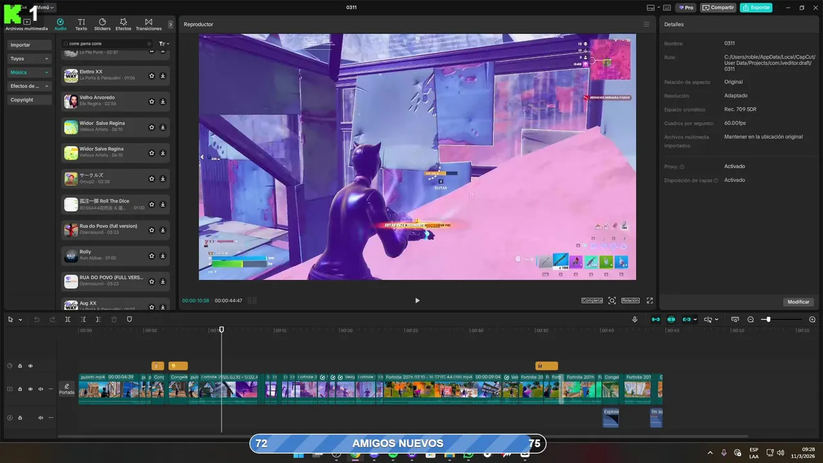Image resolution: width=823 pixels, height=463 pixels.
Task: Switch to Archivos multimedia tab
Action: tap(26, 24)
